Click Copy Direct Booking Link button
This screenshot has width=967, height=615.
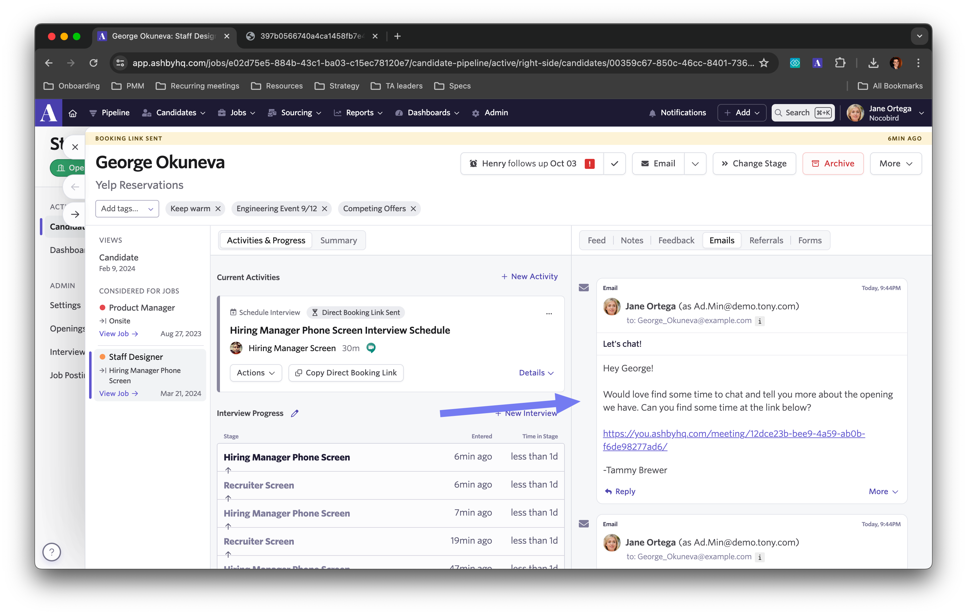pos(346,373)
